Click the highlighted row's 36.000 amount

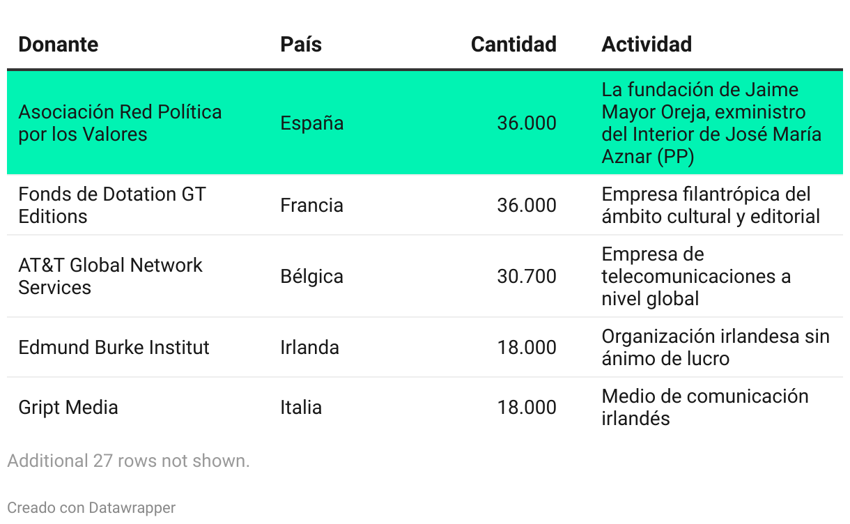click(x=527, y=123)
